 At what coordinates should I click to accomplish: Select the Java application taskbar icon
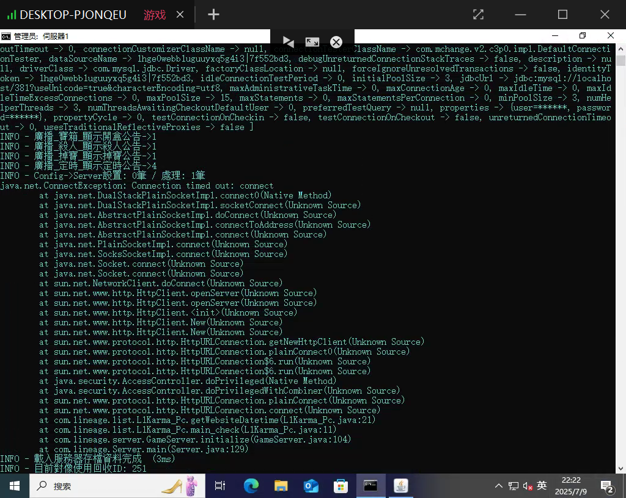pos(401,486)
